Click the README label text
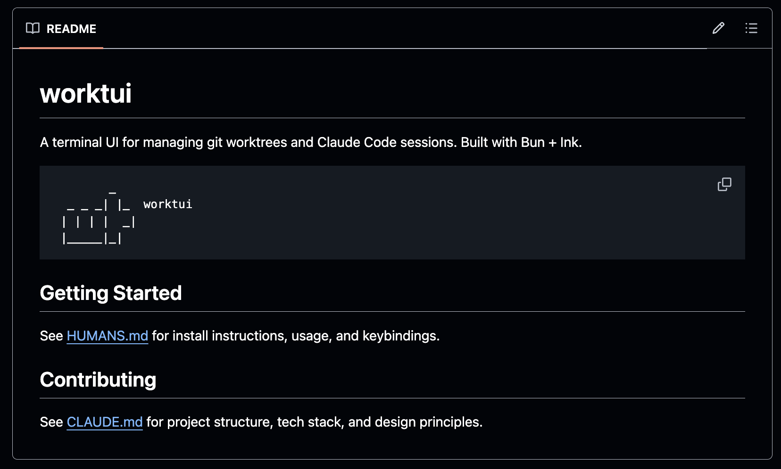 pos(72,29)
